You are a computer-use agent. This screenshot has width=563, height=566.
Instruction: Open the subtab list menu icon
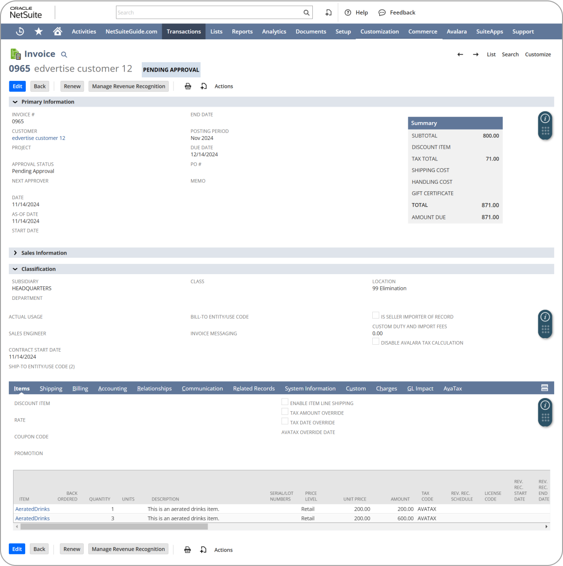544,388
